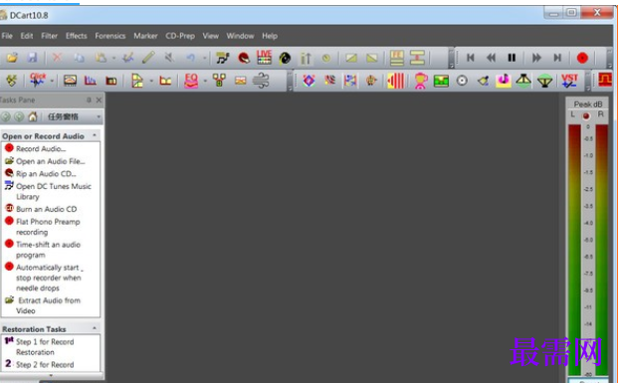
Task: Open the LIVE mode icon
Action: tap(264, 57)
